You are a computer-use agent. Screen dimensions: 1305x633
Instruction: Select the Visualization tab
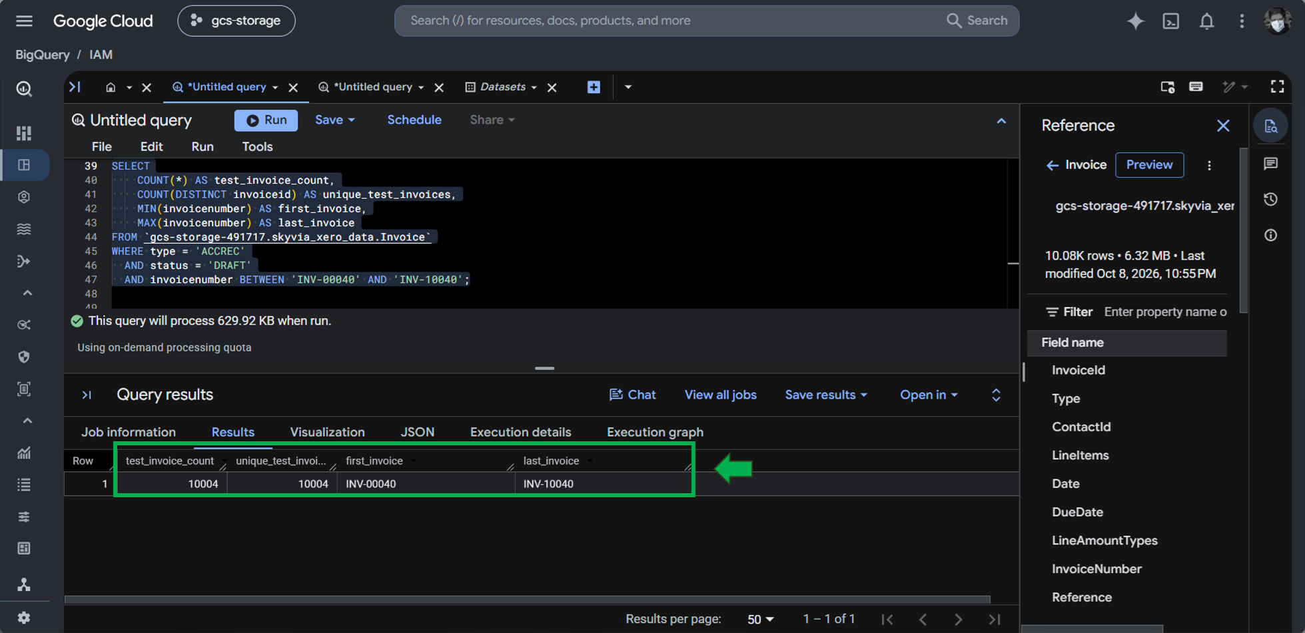[x=327, y=432]
